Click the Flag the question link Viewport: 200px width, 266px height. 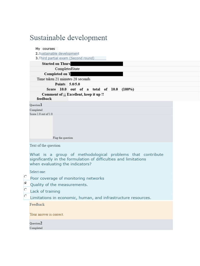63,138
